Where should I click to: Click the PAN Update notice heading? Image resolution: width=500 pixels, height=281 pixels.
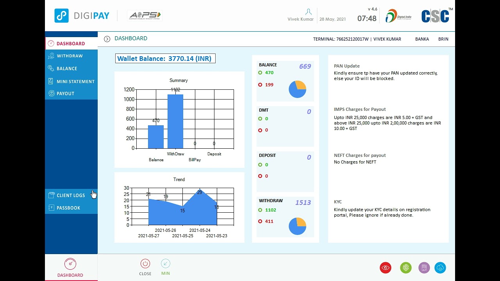tap(347, 66)
